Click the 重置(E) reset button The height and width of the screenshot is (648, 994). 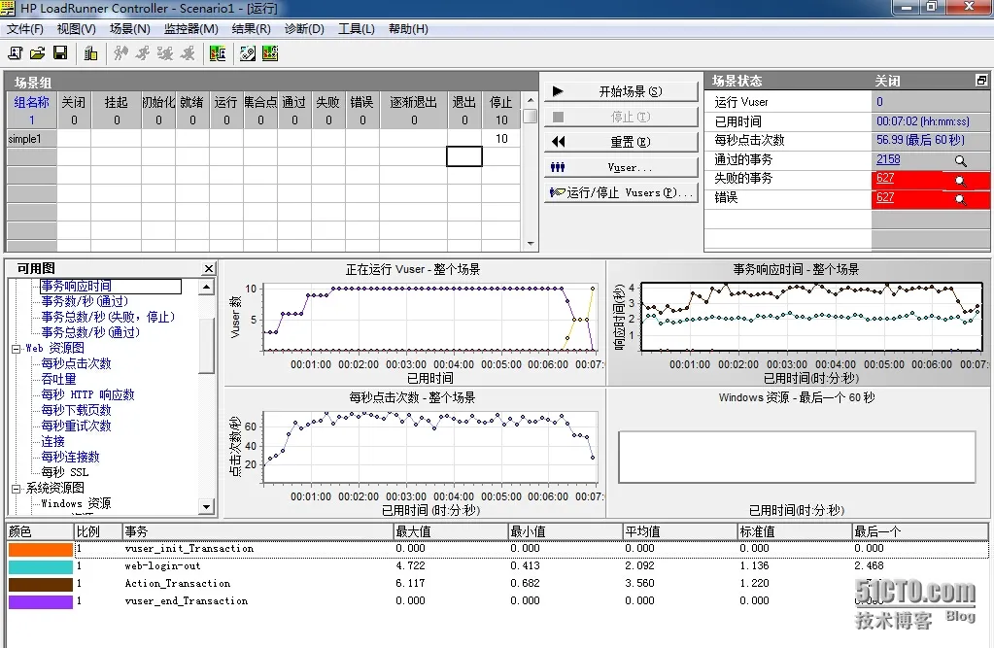[621, 142]
